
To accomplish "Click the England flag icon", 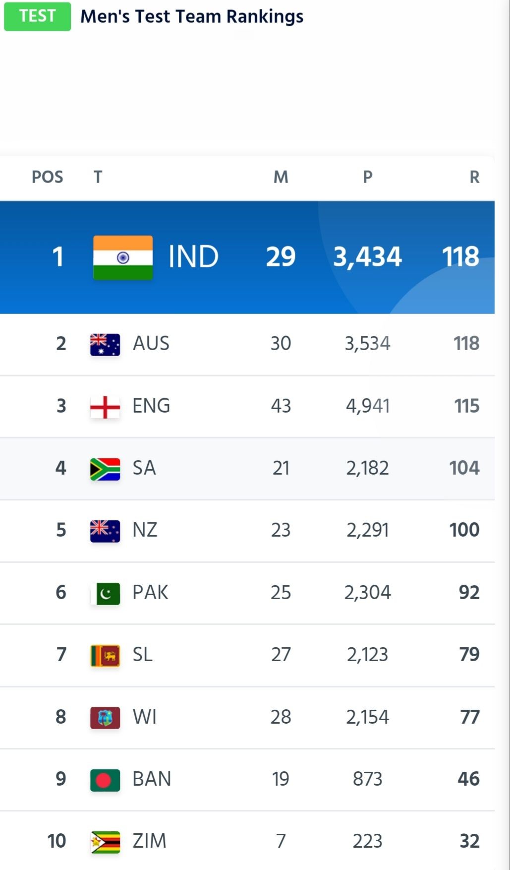I will tap(105, 407).
